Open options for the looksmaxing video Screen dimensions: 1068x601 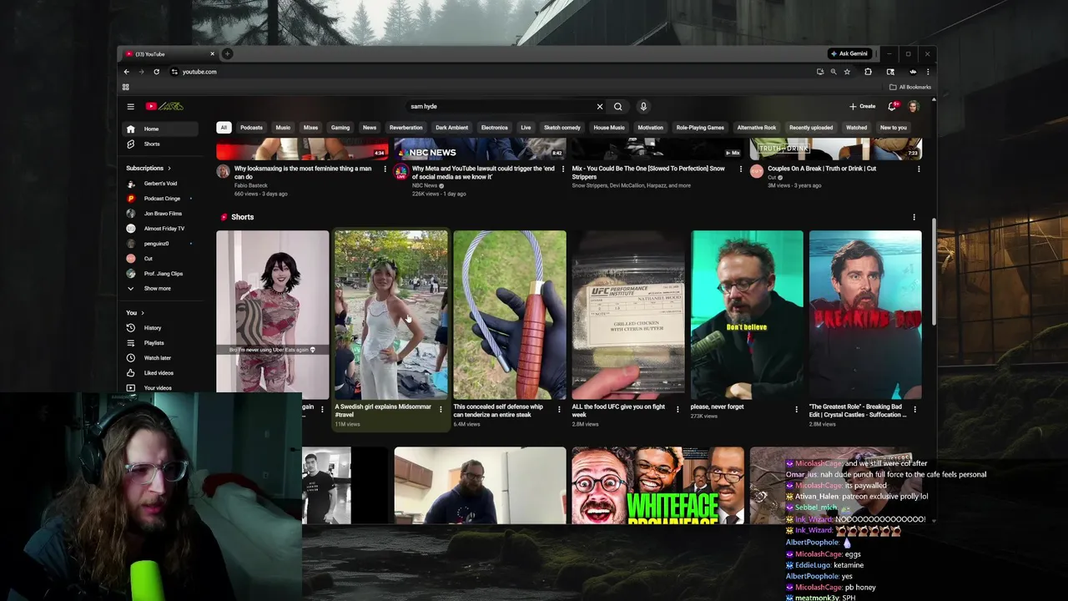[385, 169]
